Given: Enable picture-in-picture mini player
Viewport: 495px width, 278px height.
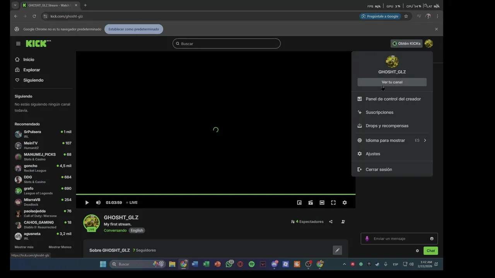Looking at the screenshot, I should click(299, 203).
